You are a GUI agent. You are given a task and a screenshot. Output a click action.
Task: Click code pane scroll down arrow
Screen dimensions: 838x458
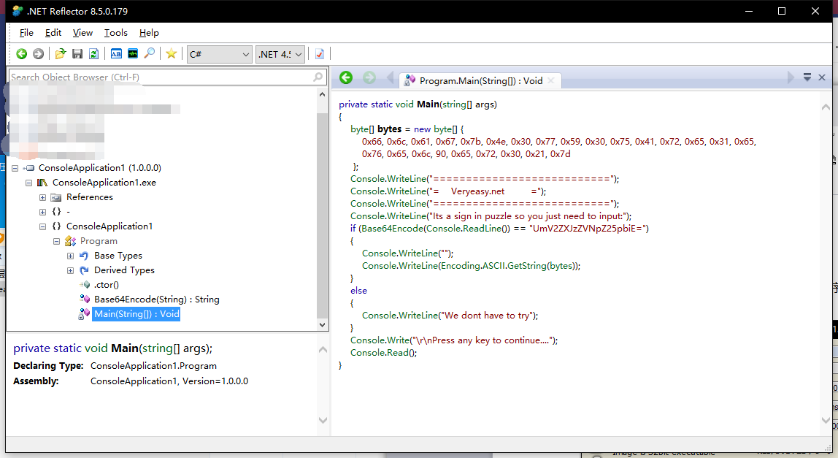pos(826,421)
